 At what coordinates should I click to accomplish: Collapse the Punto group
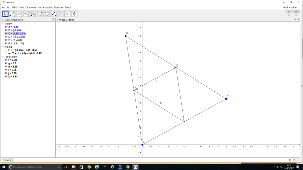coord(3,24)
